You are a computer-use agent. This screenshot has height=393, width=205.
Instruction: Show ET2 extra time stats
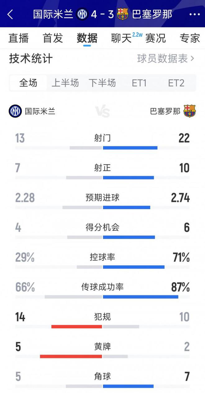176,83
